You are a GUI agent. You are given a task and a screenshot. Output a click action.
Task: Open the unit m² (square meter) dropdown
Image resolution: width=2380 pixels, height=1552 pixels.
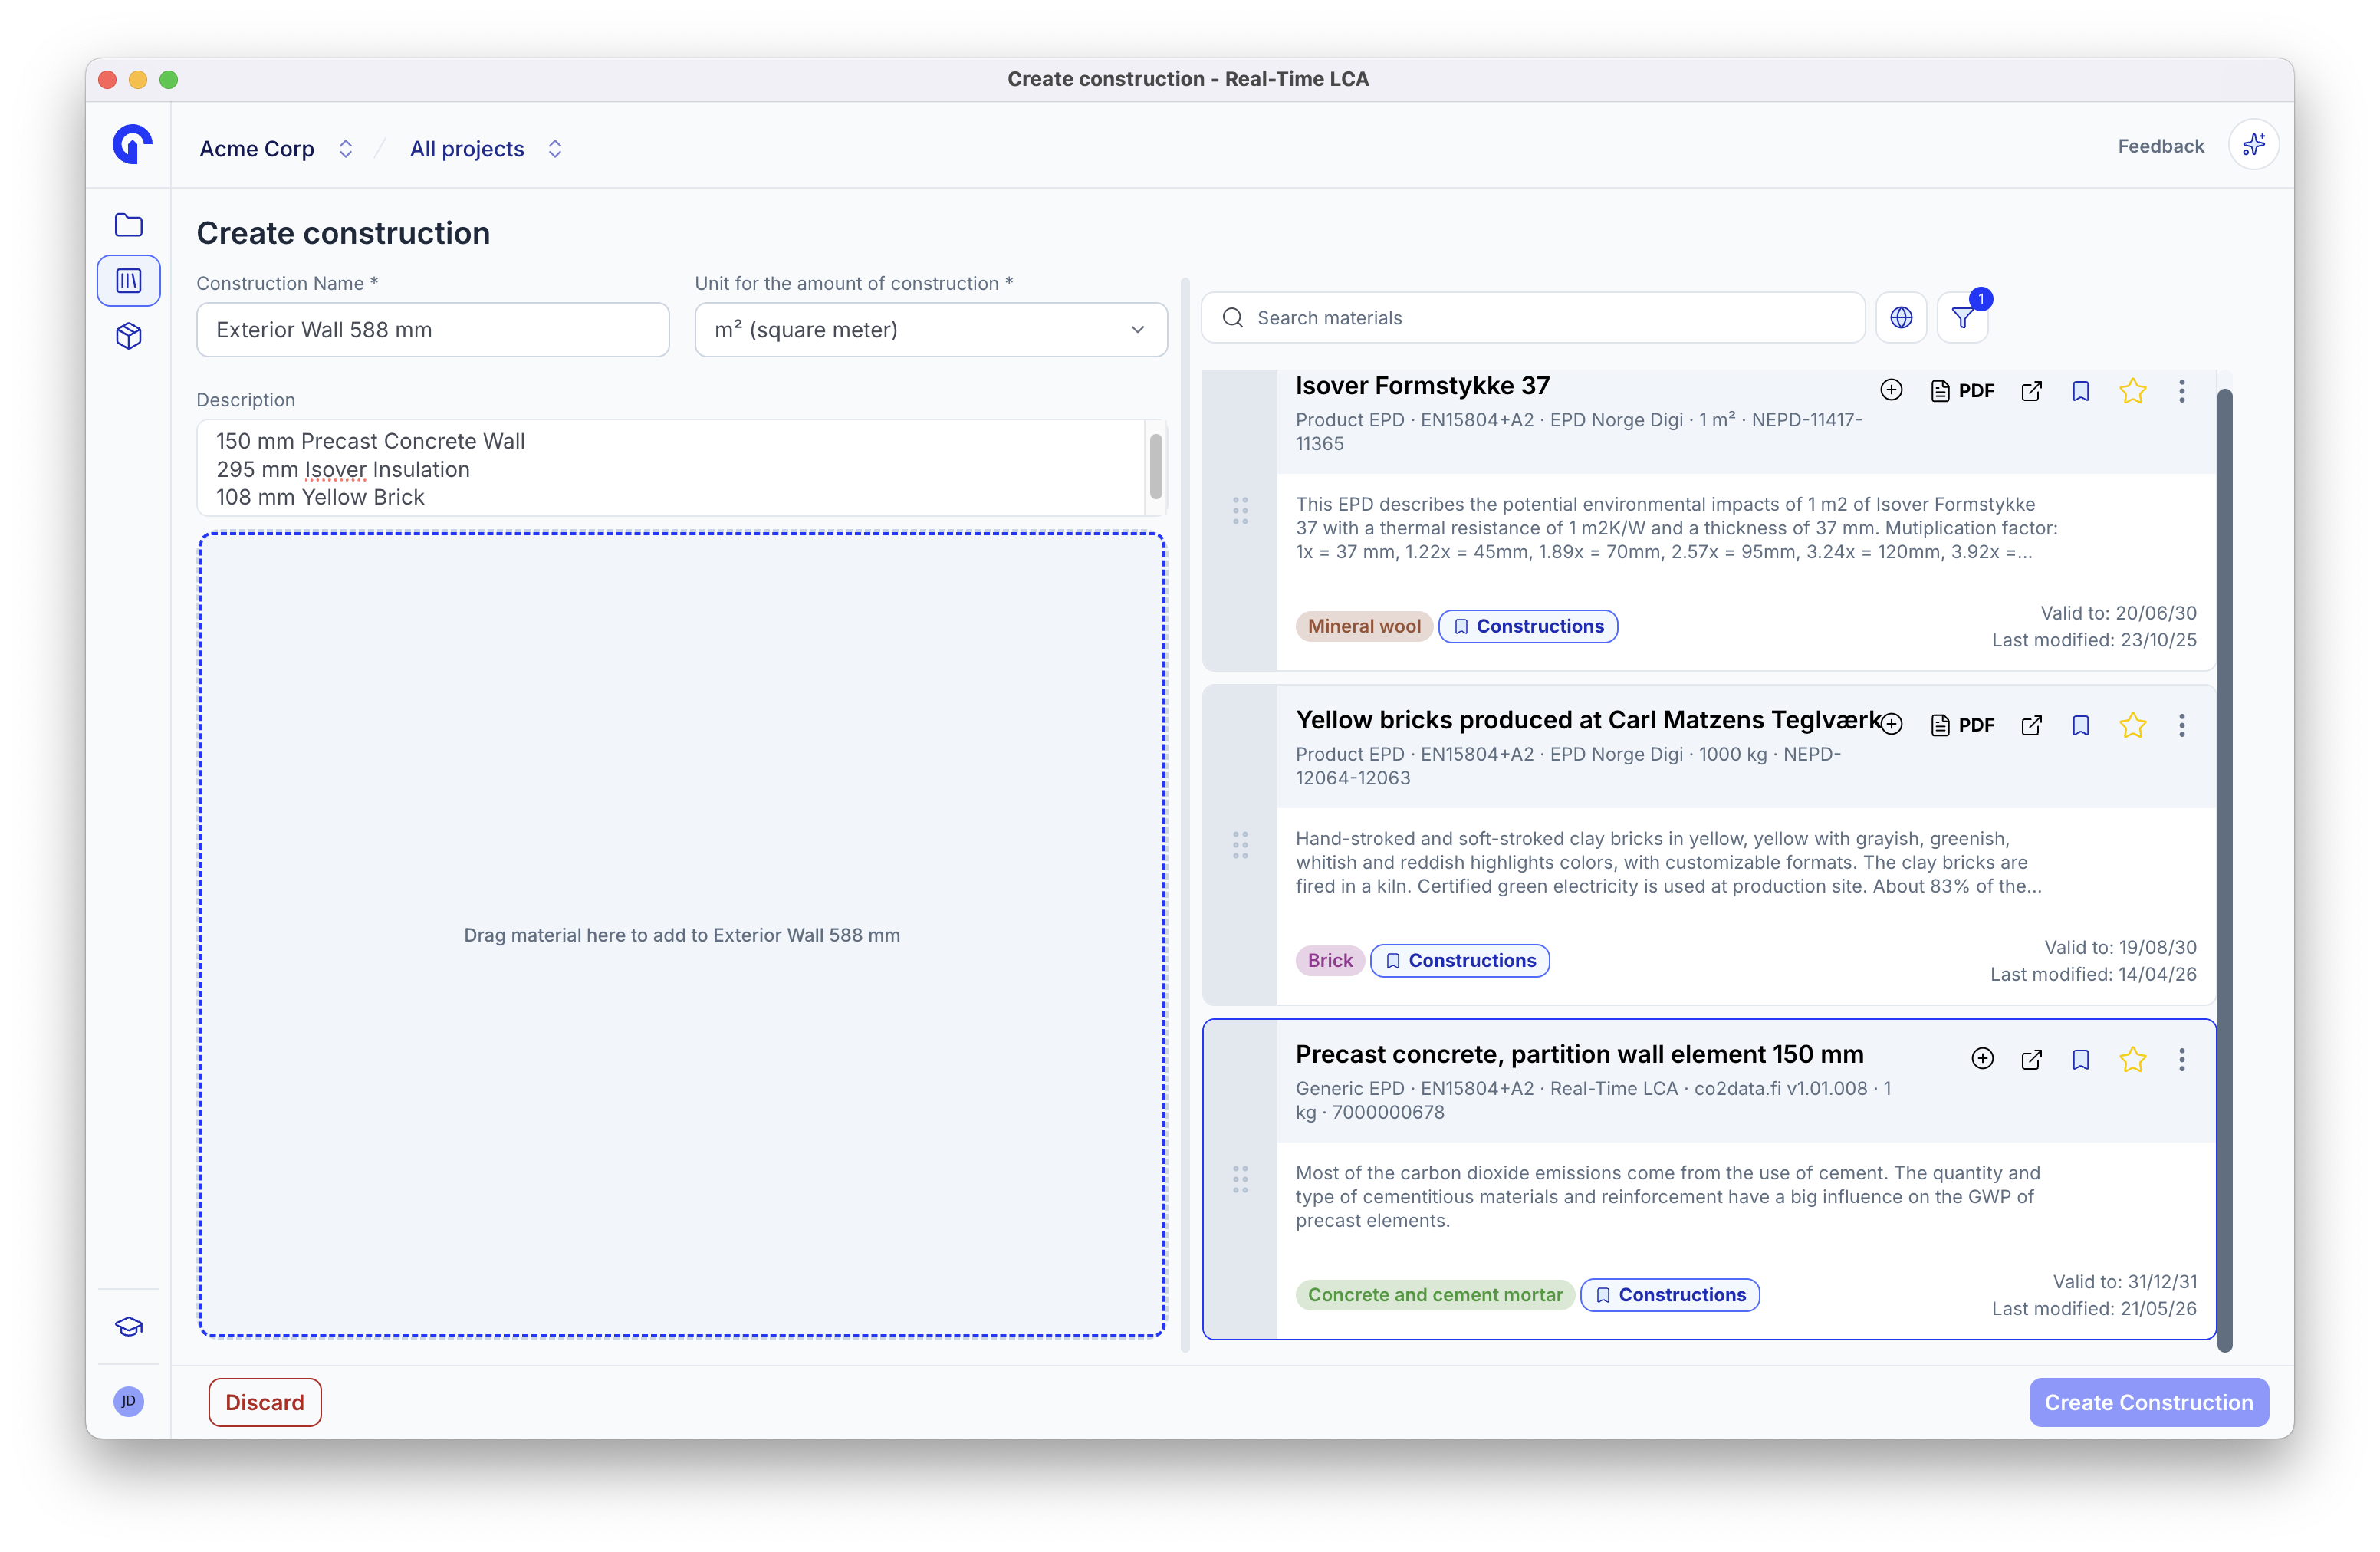click(930, 329)
